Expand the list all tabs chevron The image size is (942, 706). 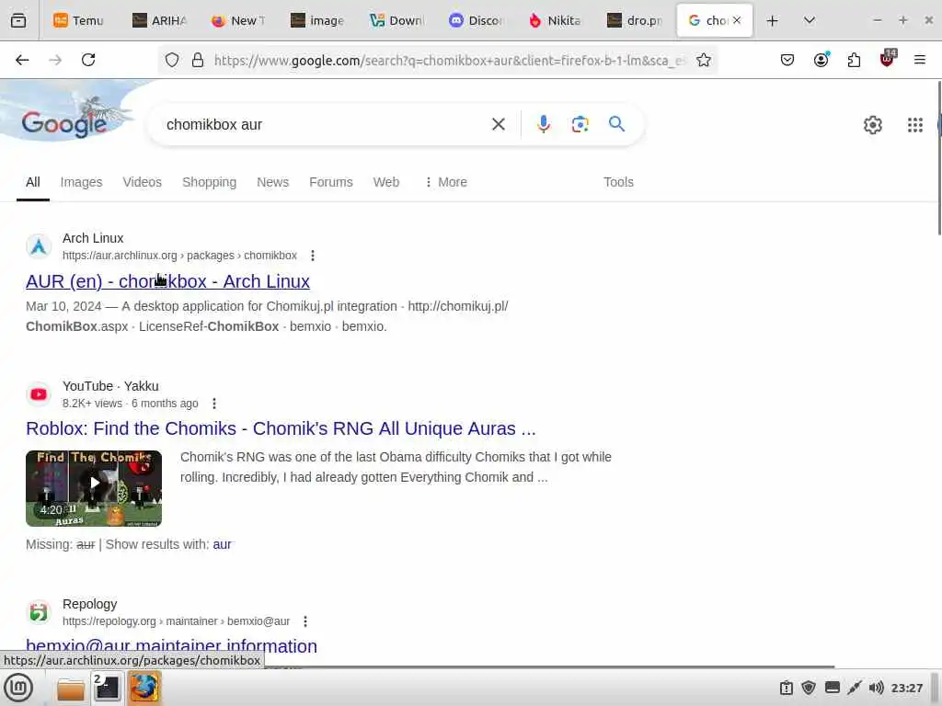pyautogui.click(x=810, y=20)
